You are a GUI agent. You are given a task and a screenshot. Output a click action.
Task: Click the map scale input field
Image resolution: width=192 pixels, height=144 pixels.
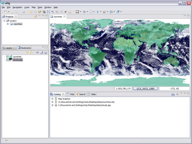[x=123, y=88]
